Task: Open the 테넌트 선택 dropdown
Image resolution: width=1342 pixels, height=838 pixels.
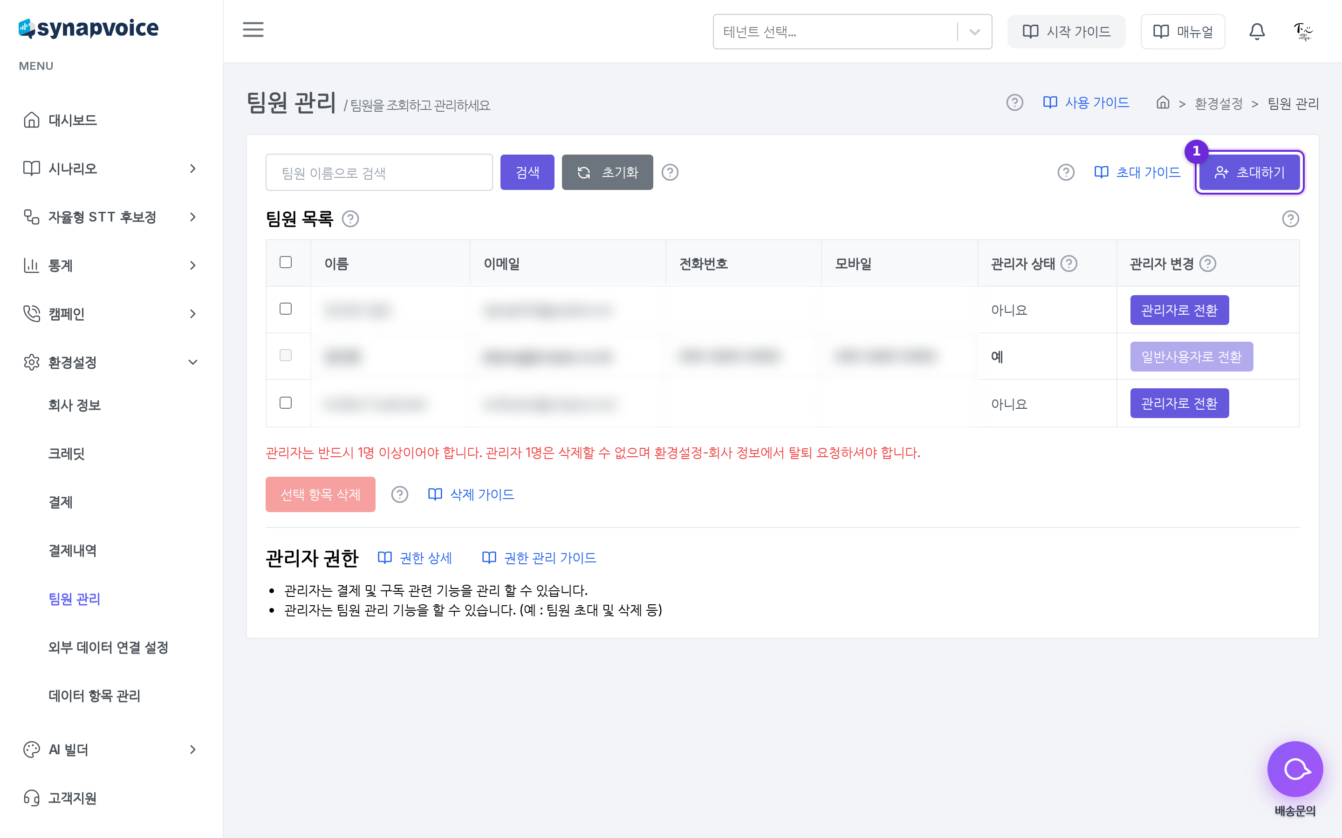Action: [852, 32]
